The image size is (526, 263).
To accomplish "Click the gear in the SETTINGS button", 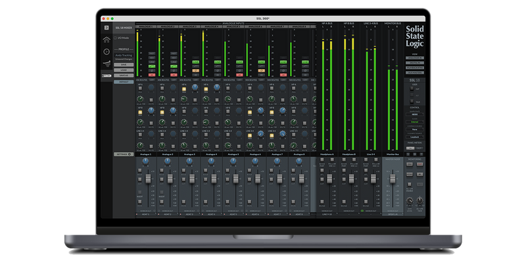I will point(130,155).
